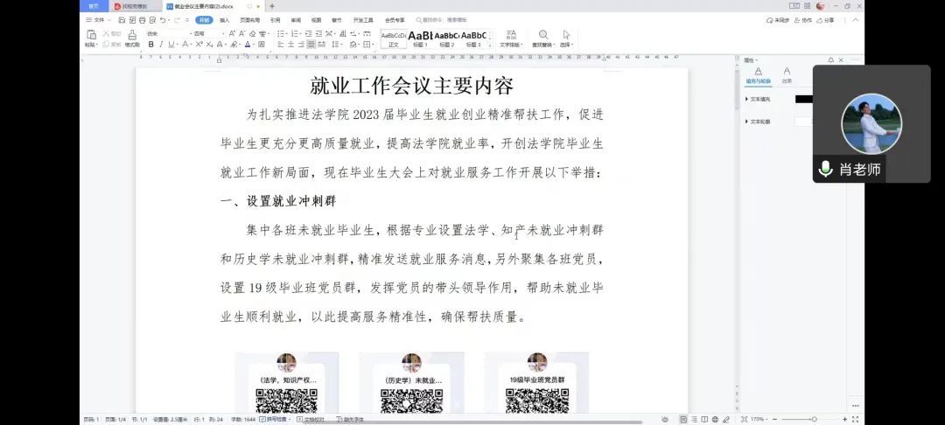Select the Format Painter brush icon

click(132, 36)
